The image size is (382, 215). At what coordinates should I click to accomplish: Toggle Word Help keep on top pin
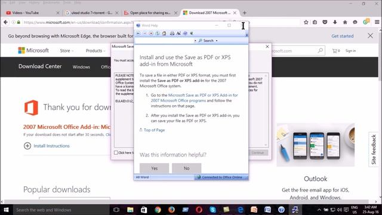[x=192, y=33]
